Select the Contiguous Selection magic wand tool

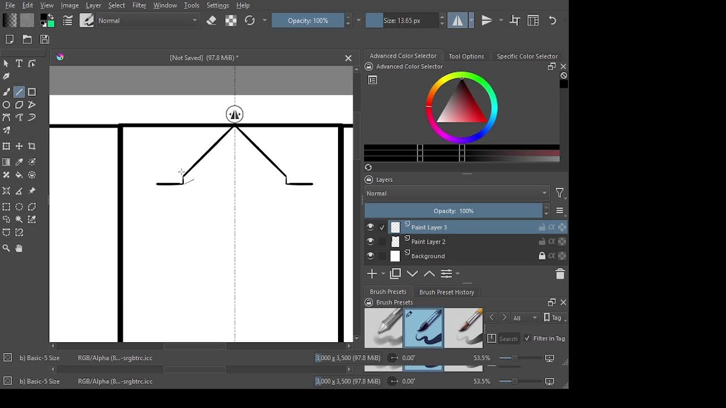19,219
